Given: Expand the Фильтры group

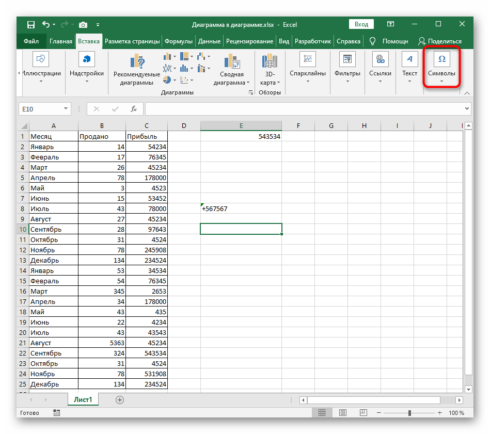Looking at the screenshot, I should 347,68.
